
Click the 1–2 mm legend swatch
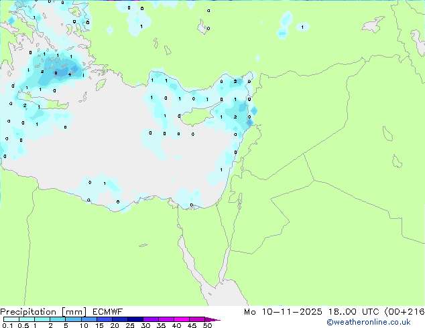pyautogui.click(x=42, y=319)
